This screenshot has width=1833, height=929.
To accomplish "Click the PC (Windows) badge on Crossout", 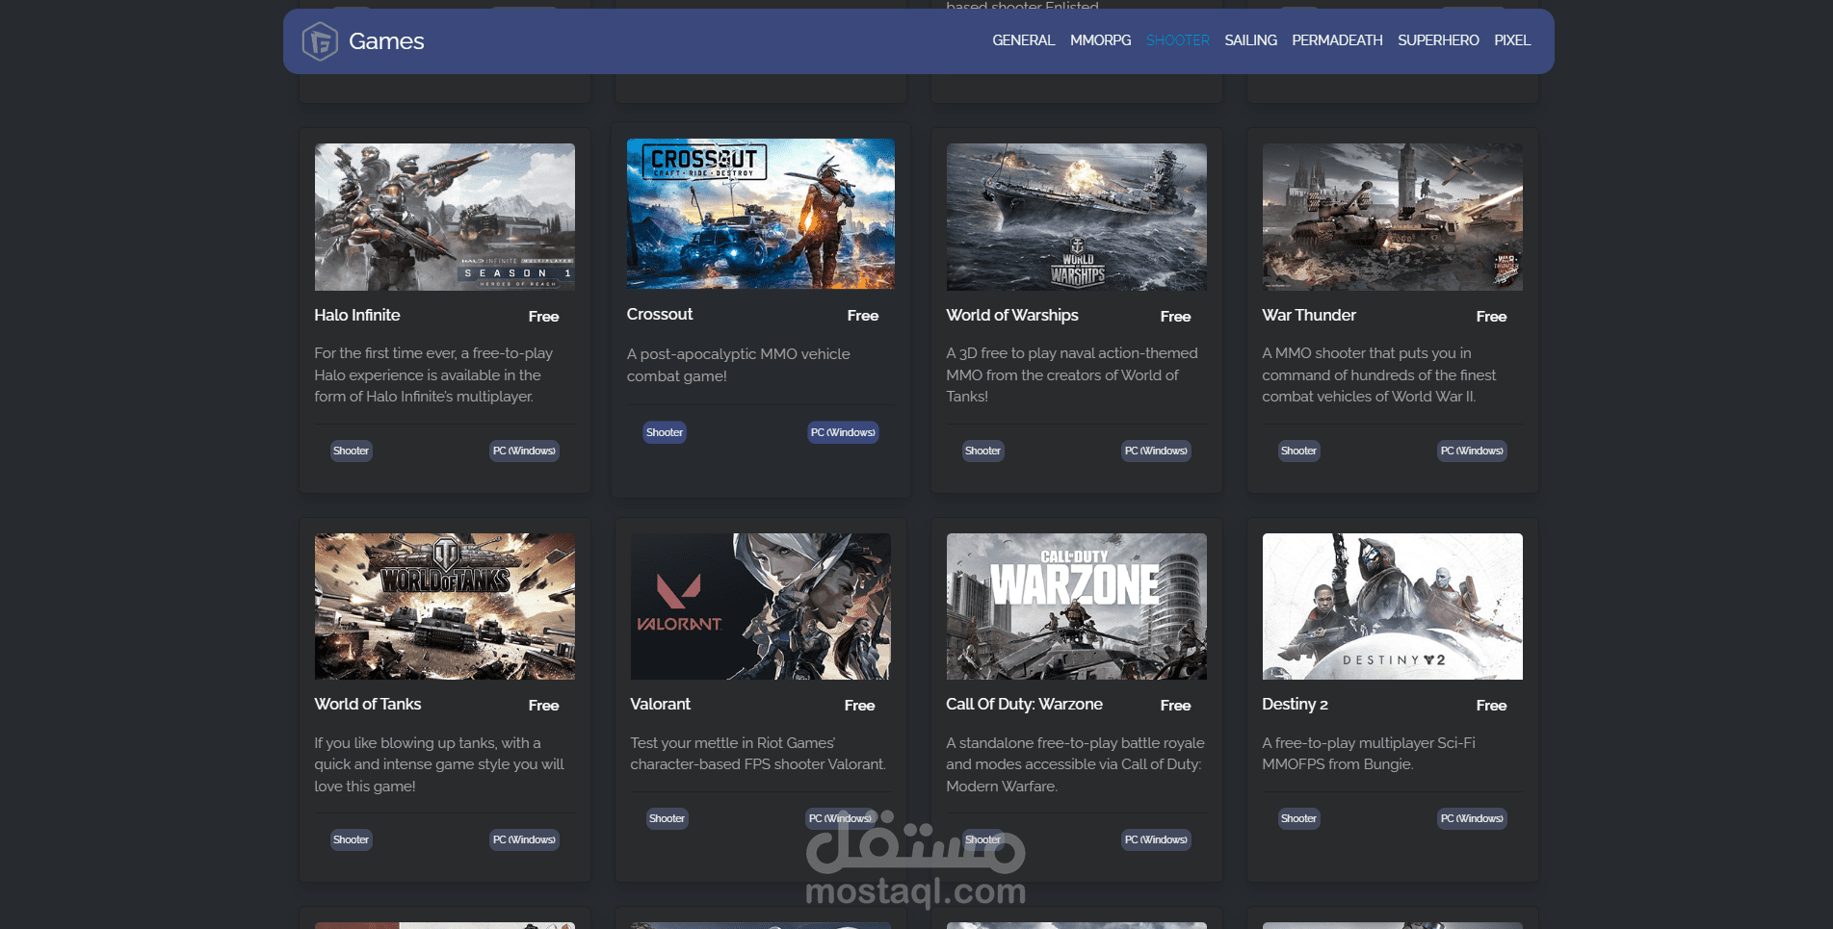I will pos(843,432).
